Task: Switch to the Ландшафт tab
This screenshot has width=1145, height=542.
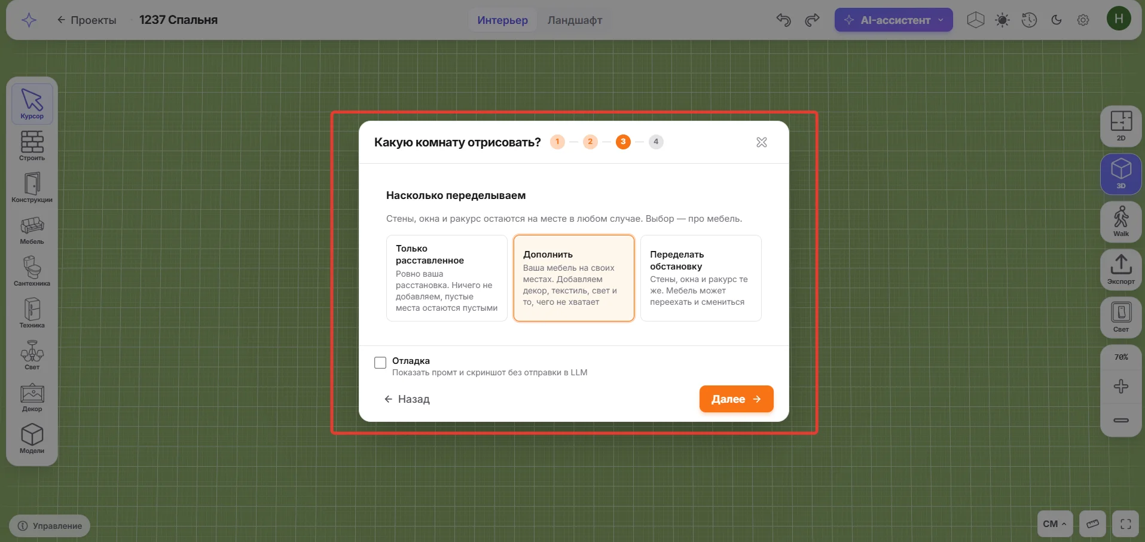Action: (x=575, y=20)
